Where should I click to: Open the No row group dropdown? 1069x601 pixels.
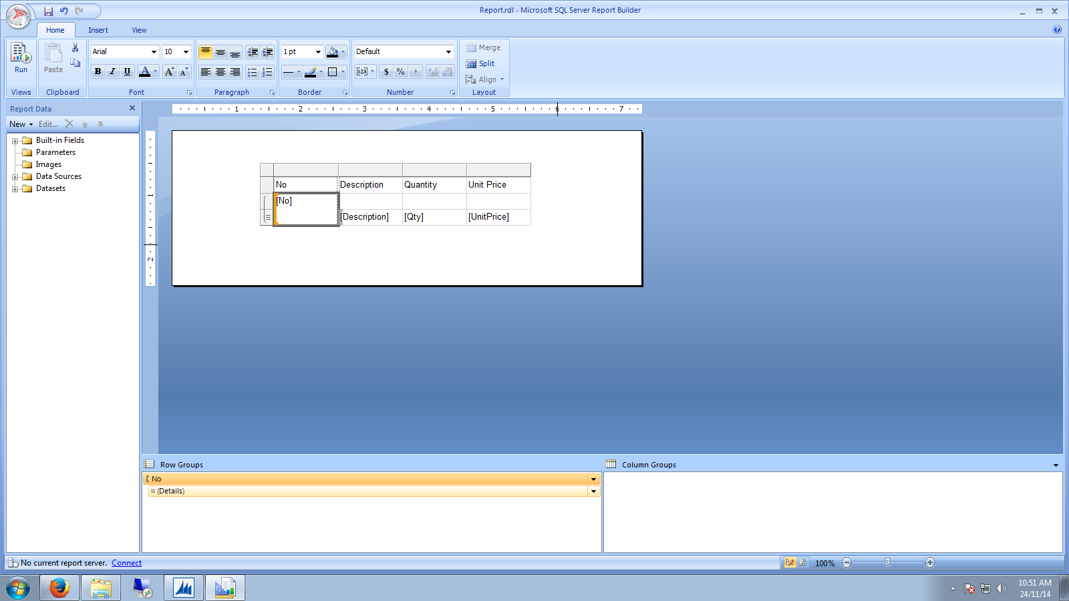[593, 479]
